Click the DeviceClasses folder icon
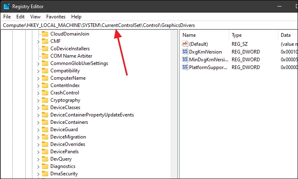This screenshot has height=179, width=298. (x=45, y=107)
